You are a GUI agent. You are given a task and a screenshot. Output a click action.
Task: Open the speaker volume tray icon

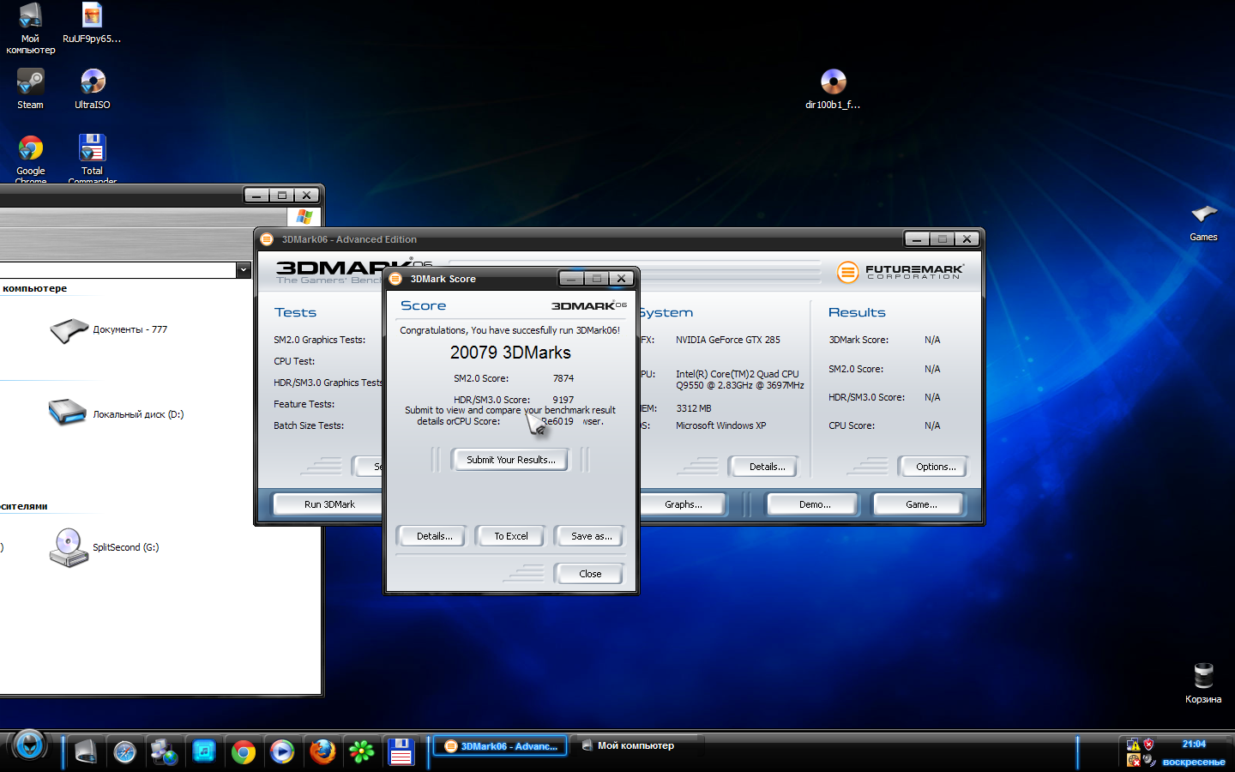(1148, 760)
